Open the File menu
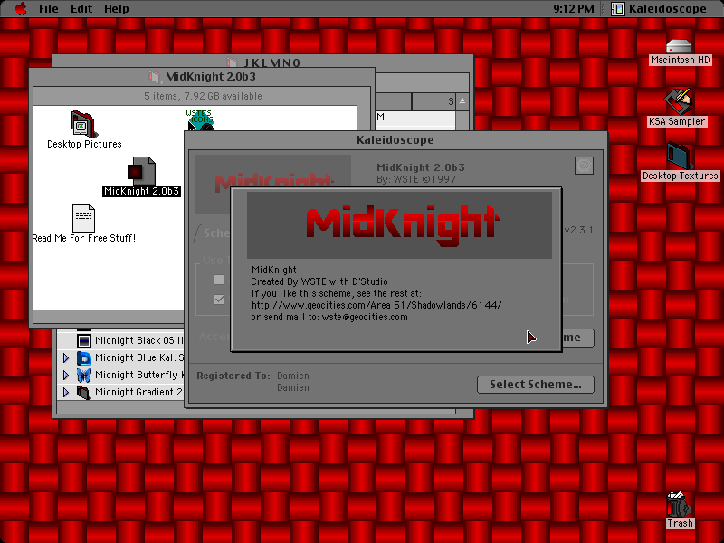 click(49, 9)
